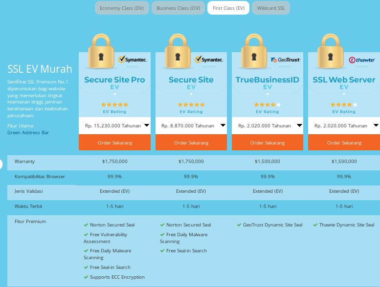The height and width of the screenshot is (287, 380).
Task: Click the Waktu Terbit row label
Action: pos(28,206)
